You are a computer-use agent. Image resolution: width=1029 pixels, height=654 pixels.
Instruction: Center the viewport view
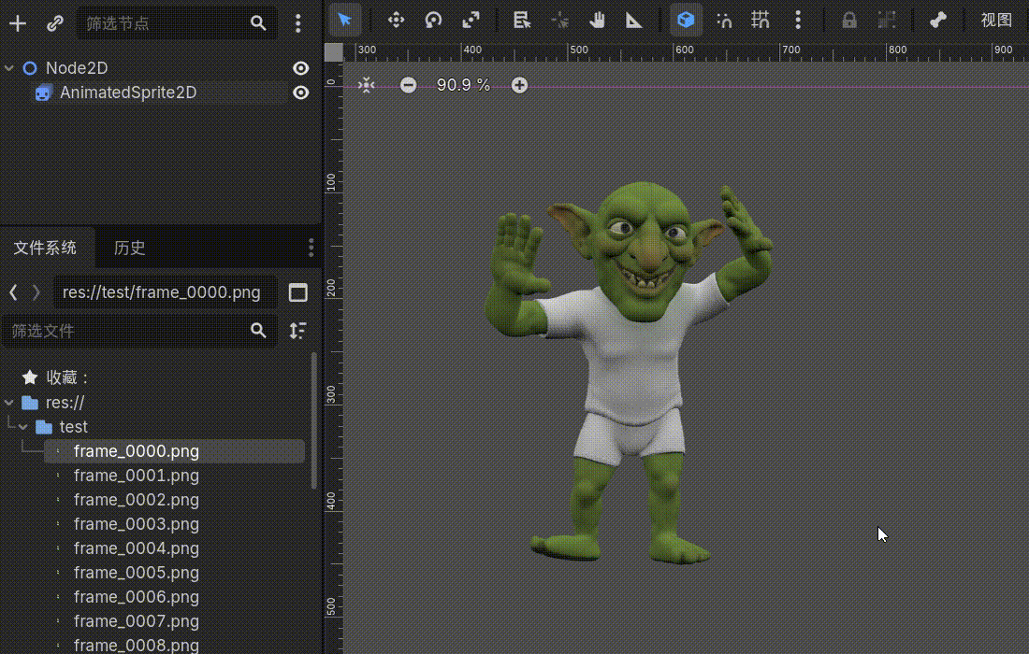366,85
